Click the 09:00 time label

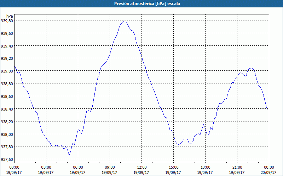click(110, 168)
